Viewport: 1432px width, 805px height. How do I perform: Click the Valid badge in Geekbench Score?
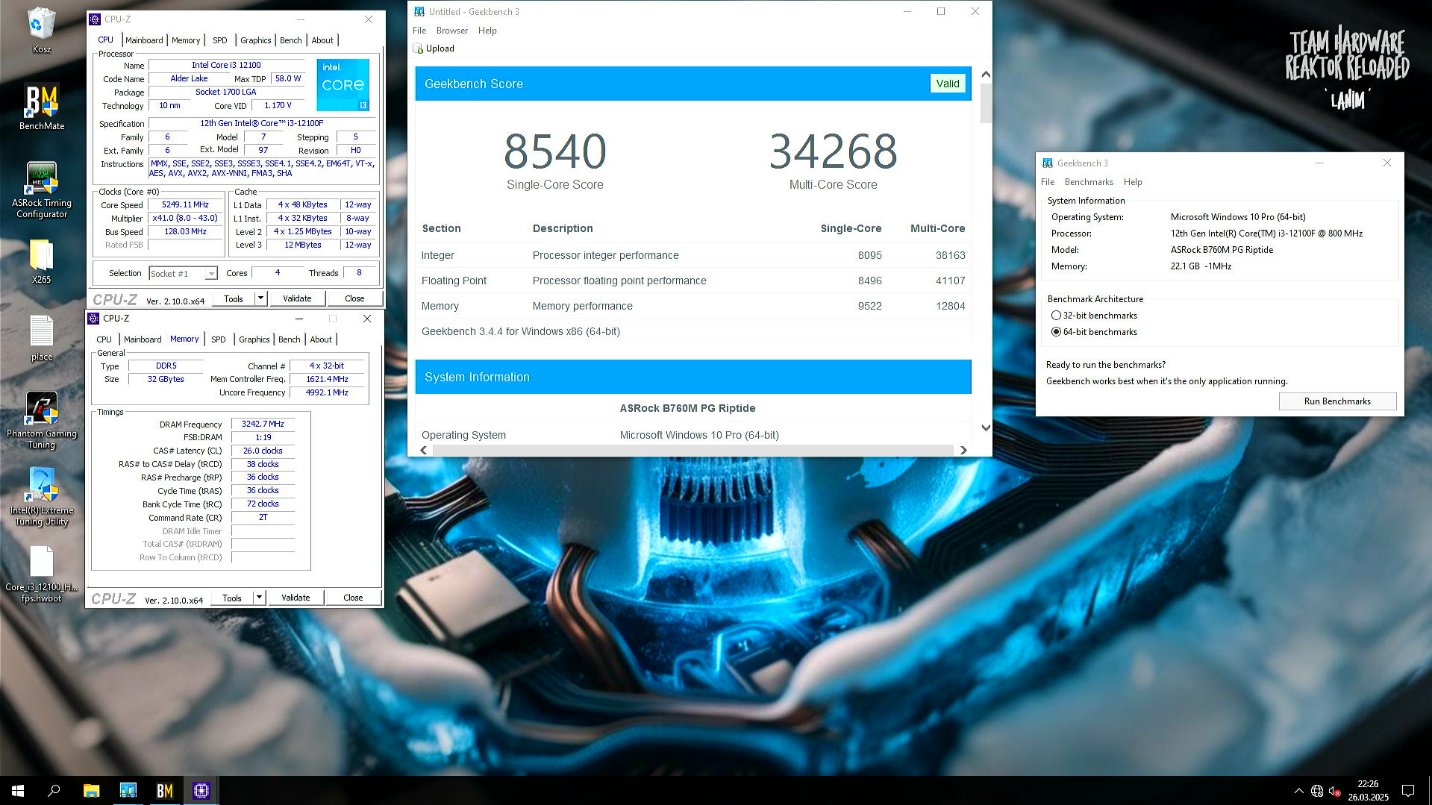point(948,84)
